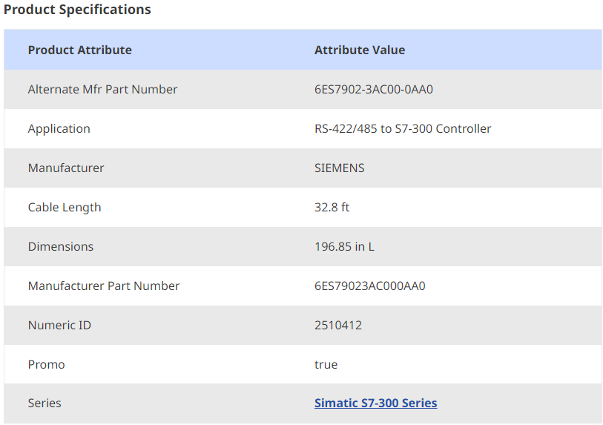
Task: Click the Series attribute label
Action: pos(45,403)
